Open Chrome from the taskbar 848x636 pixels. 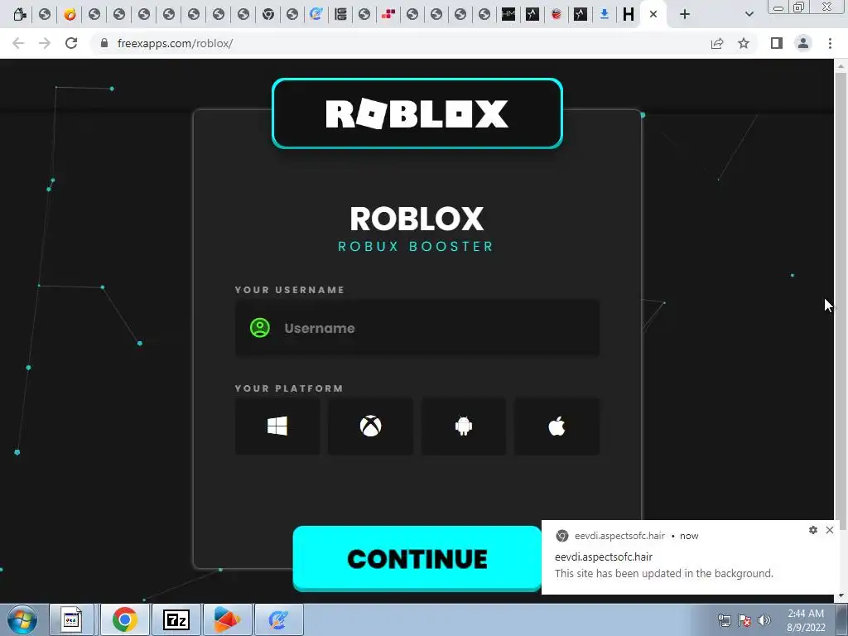(124, 619)
